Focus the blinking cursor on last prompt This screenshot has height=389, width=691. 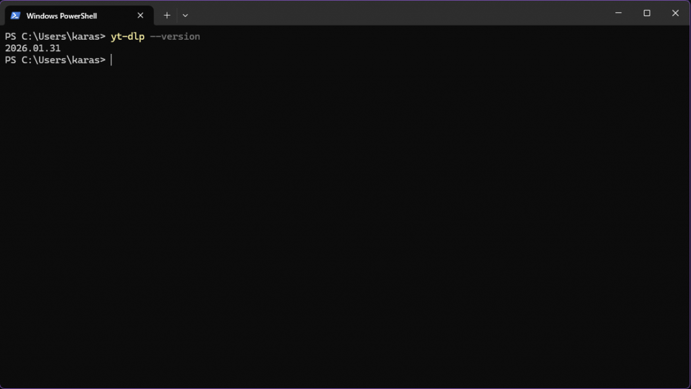pos(111,60)
